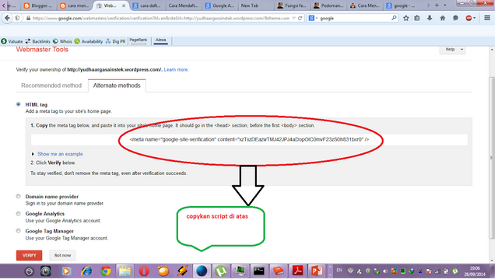The height and width of the screenshot is (280, 498).
Task: Click the Alexa rank indicator
Action: tap(161, 41)
